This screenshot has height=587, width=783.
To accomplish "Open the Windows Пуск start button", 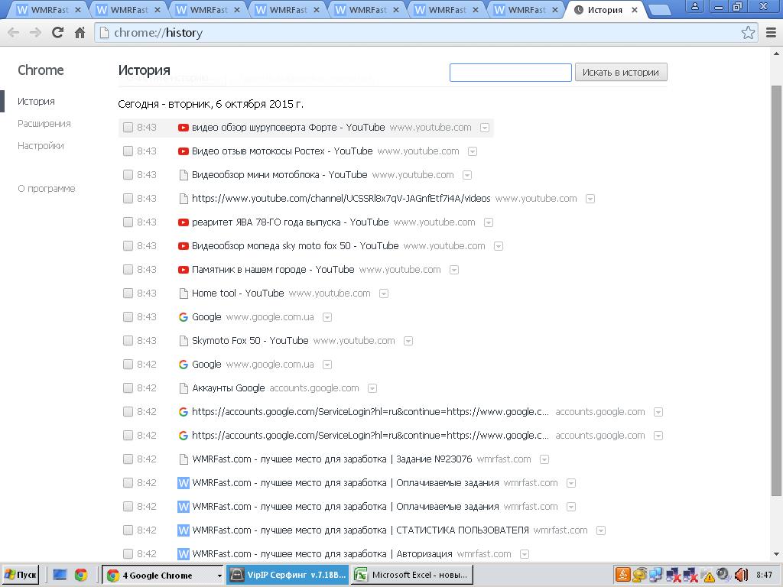I will point(21,575).
